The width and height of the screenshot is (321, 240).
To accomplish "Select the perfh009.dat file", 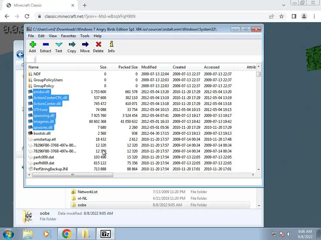I will tap(44, 163).
